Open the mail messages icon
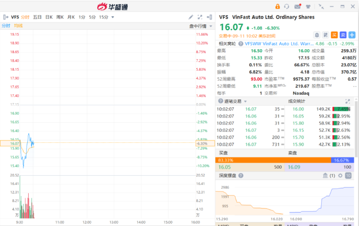The width and height of the screenshot is (359, 226). 297,6
